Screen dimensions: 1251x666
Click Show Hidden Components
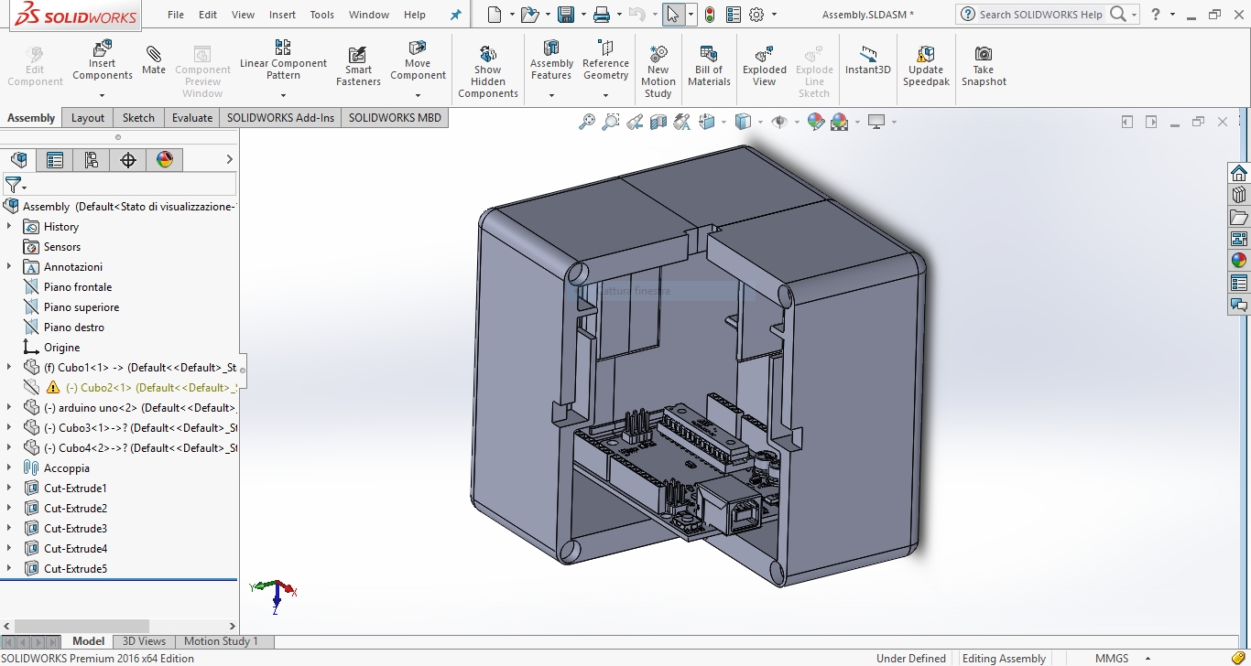(x=488, y=70)
